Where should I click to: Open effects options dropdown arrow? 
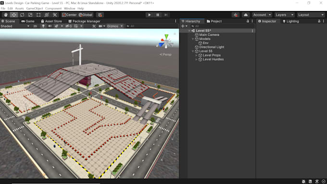[x=62, y=26]
